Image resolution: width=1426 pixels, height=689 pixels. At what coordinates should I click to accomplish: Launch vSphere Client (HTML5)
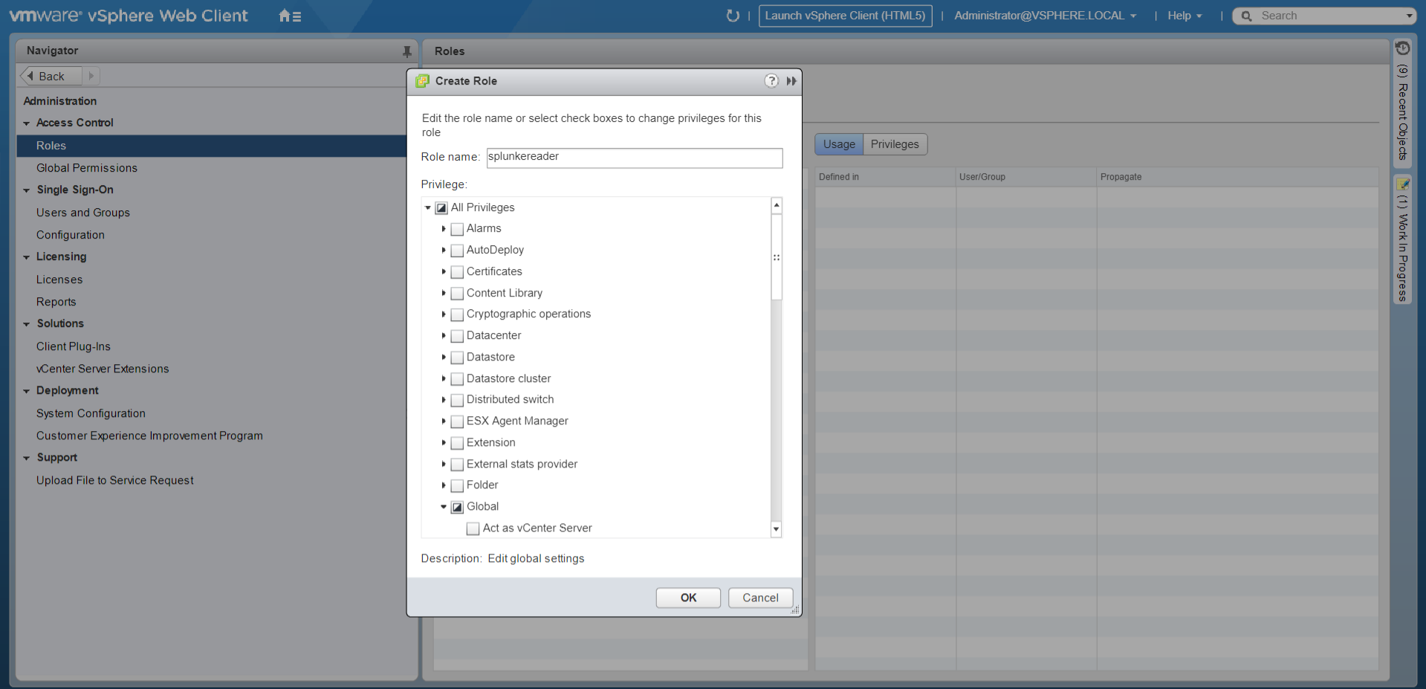coord(845,16)
